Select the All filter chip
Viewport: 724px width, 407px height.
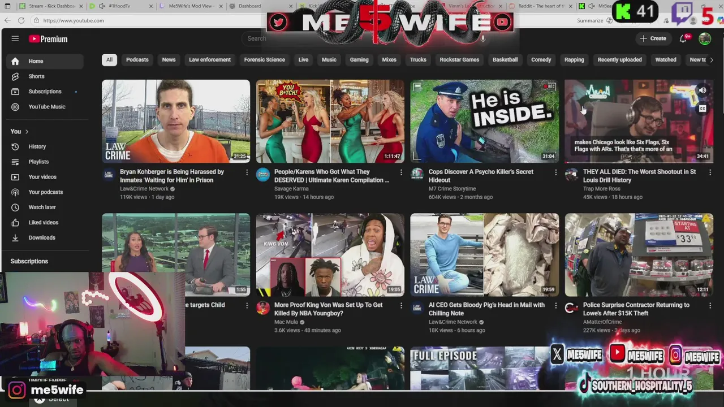pos(109,60)
